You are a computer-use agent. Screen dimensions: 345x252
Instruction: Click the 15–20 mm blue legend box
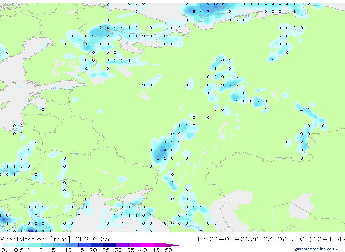85,245
